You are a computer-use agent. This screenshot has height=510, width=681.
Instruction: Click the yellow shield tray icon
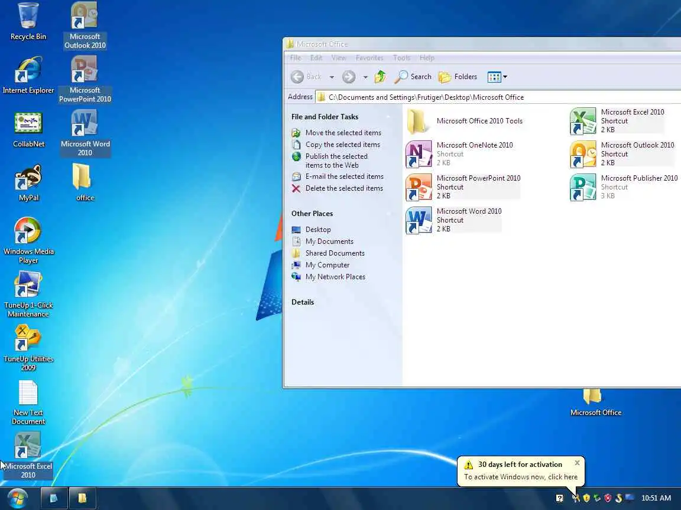pyautogui.click(x=586, y=498)
